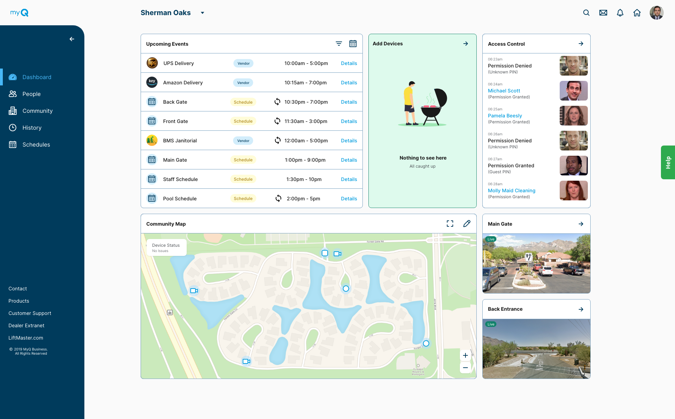
Task: Open the messages envelope icon
Action: coord(603,13)
